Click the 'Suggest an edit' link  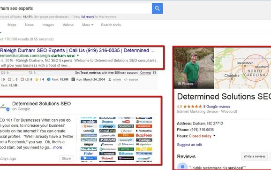[x=189, y=145]
